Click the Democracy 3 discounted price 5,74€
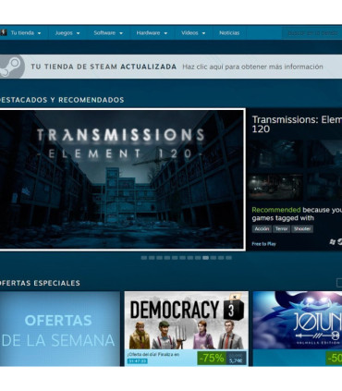Viewport: 342px width, 391px height. pyautogui.click(x=236, y=360)
